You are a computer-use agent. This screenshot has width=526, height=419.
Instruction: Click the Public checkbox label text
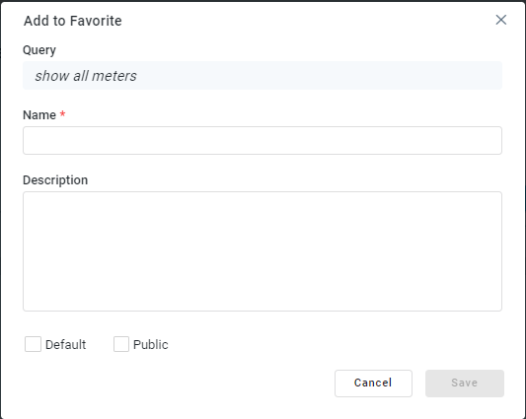pos(151,345)
